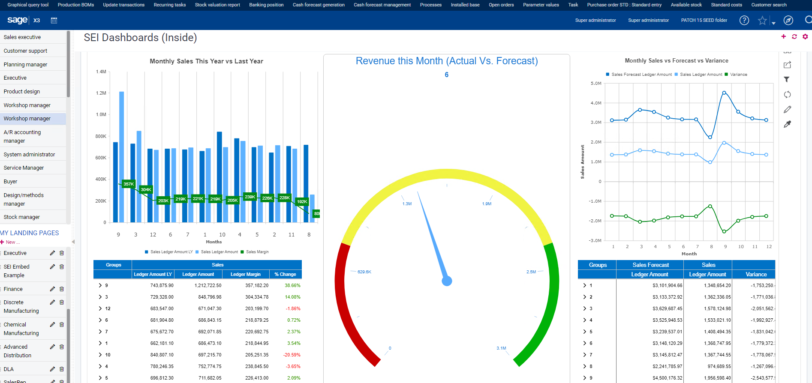Click the gauge needle center pivot
The width and height of the screenshot is (812, 383).
click(447, 281)
